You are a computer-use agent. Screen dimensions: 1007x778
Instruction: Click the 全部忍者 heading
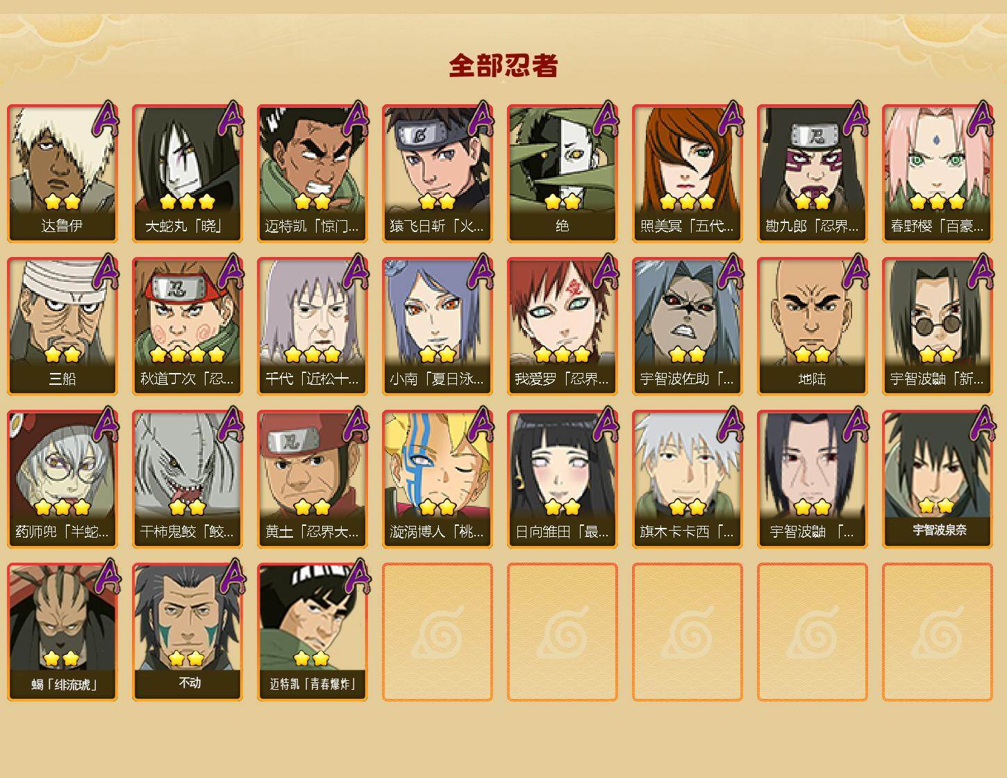coord(503,66)
